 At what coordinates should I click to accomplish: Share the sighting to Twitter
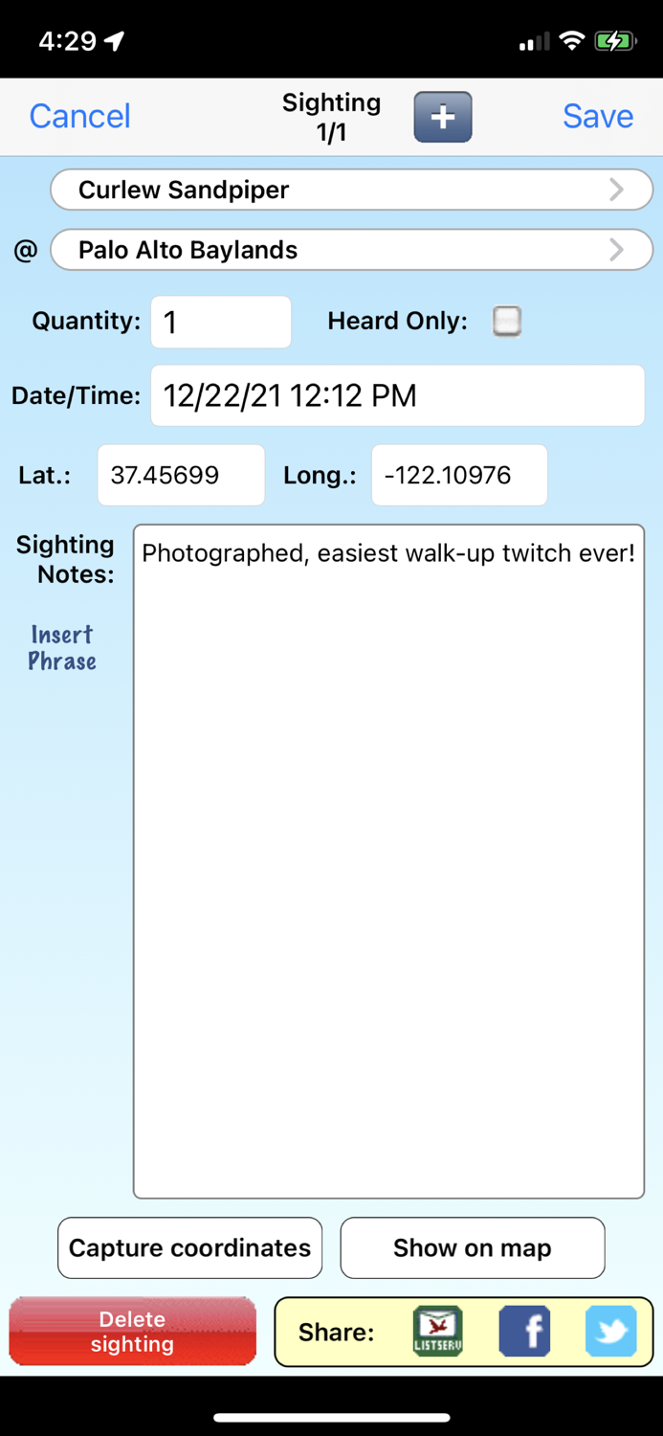(610, 1331)
